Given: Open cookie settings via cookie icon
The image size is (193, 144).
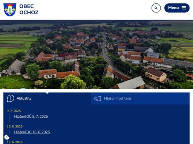Looking at the screenshot, I should (7, 137).
